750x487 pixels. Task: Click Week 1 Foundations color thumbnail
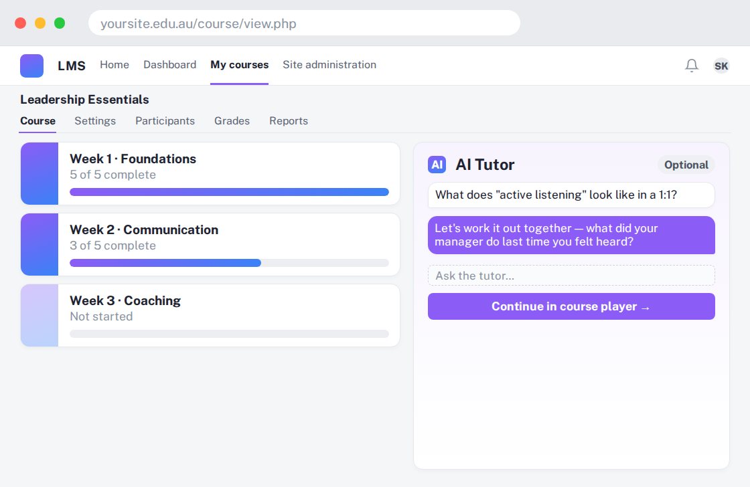pyautogui.click(x=40, y=173)
